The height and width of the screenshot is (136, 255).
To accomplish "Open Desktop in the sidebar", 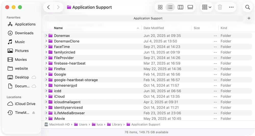I will pyautogui.click(x=18, y=77).
